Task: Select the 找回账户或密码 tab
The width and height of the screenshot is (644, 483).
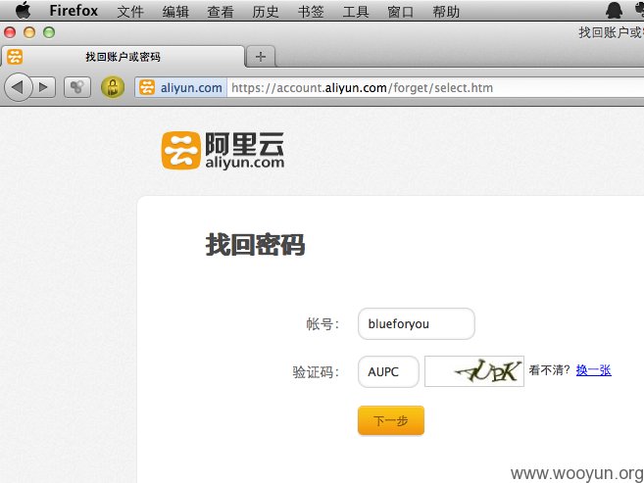Action: pyautogui.click(x=123, y=57)
